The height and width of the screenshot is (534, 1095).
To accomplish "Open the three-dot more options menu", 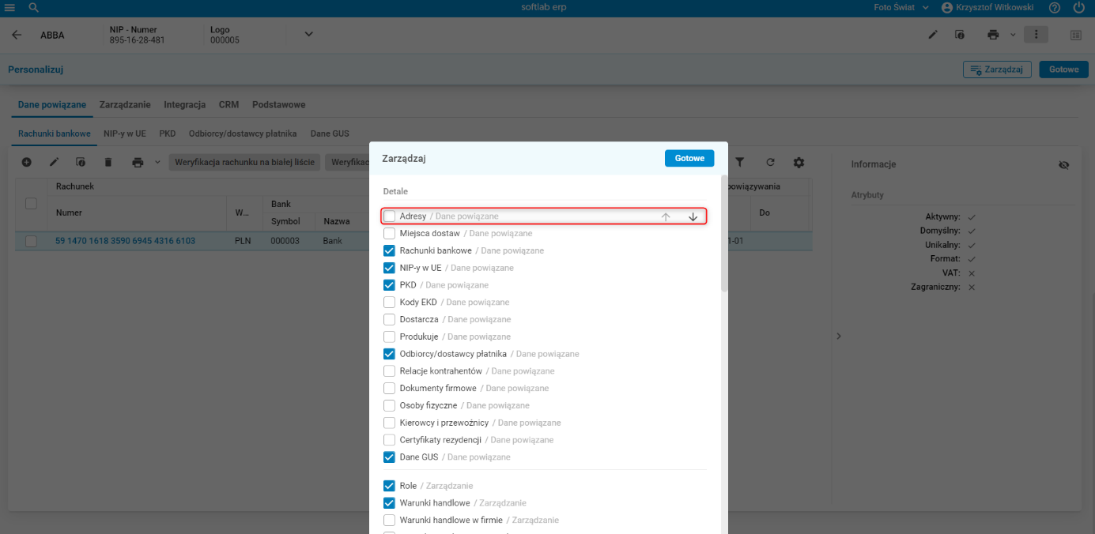I will (1036, 35).
